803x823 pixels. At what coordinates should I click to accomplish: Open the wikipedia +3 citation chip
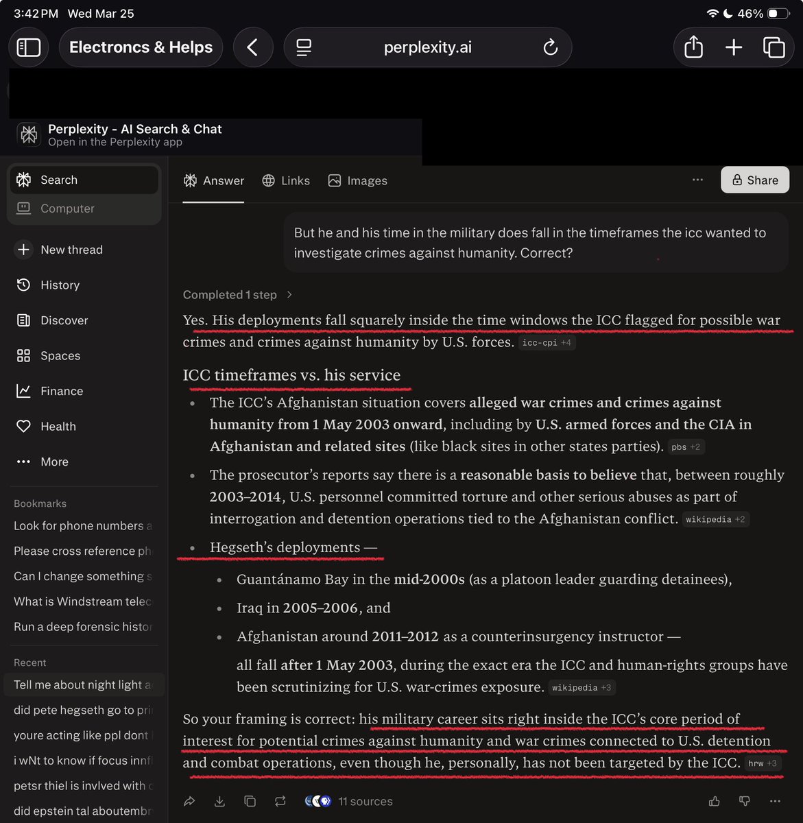(582, 687)
